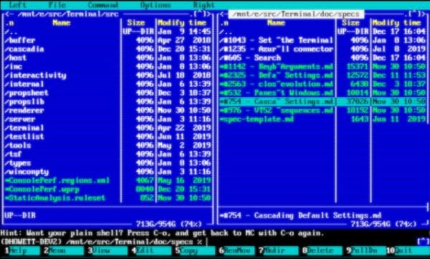
Task: Select the /winconpty directory
Action: (x=107, y=172)
